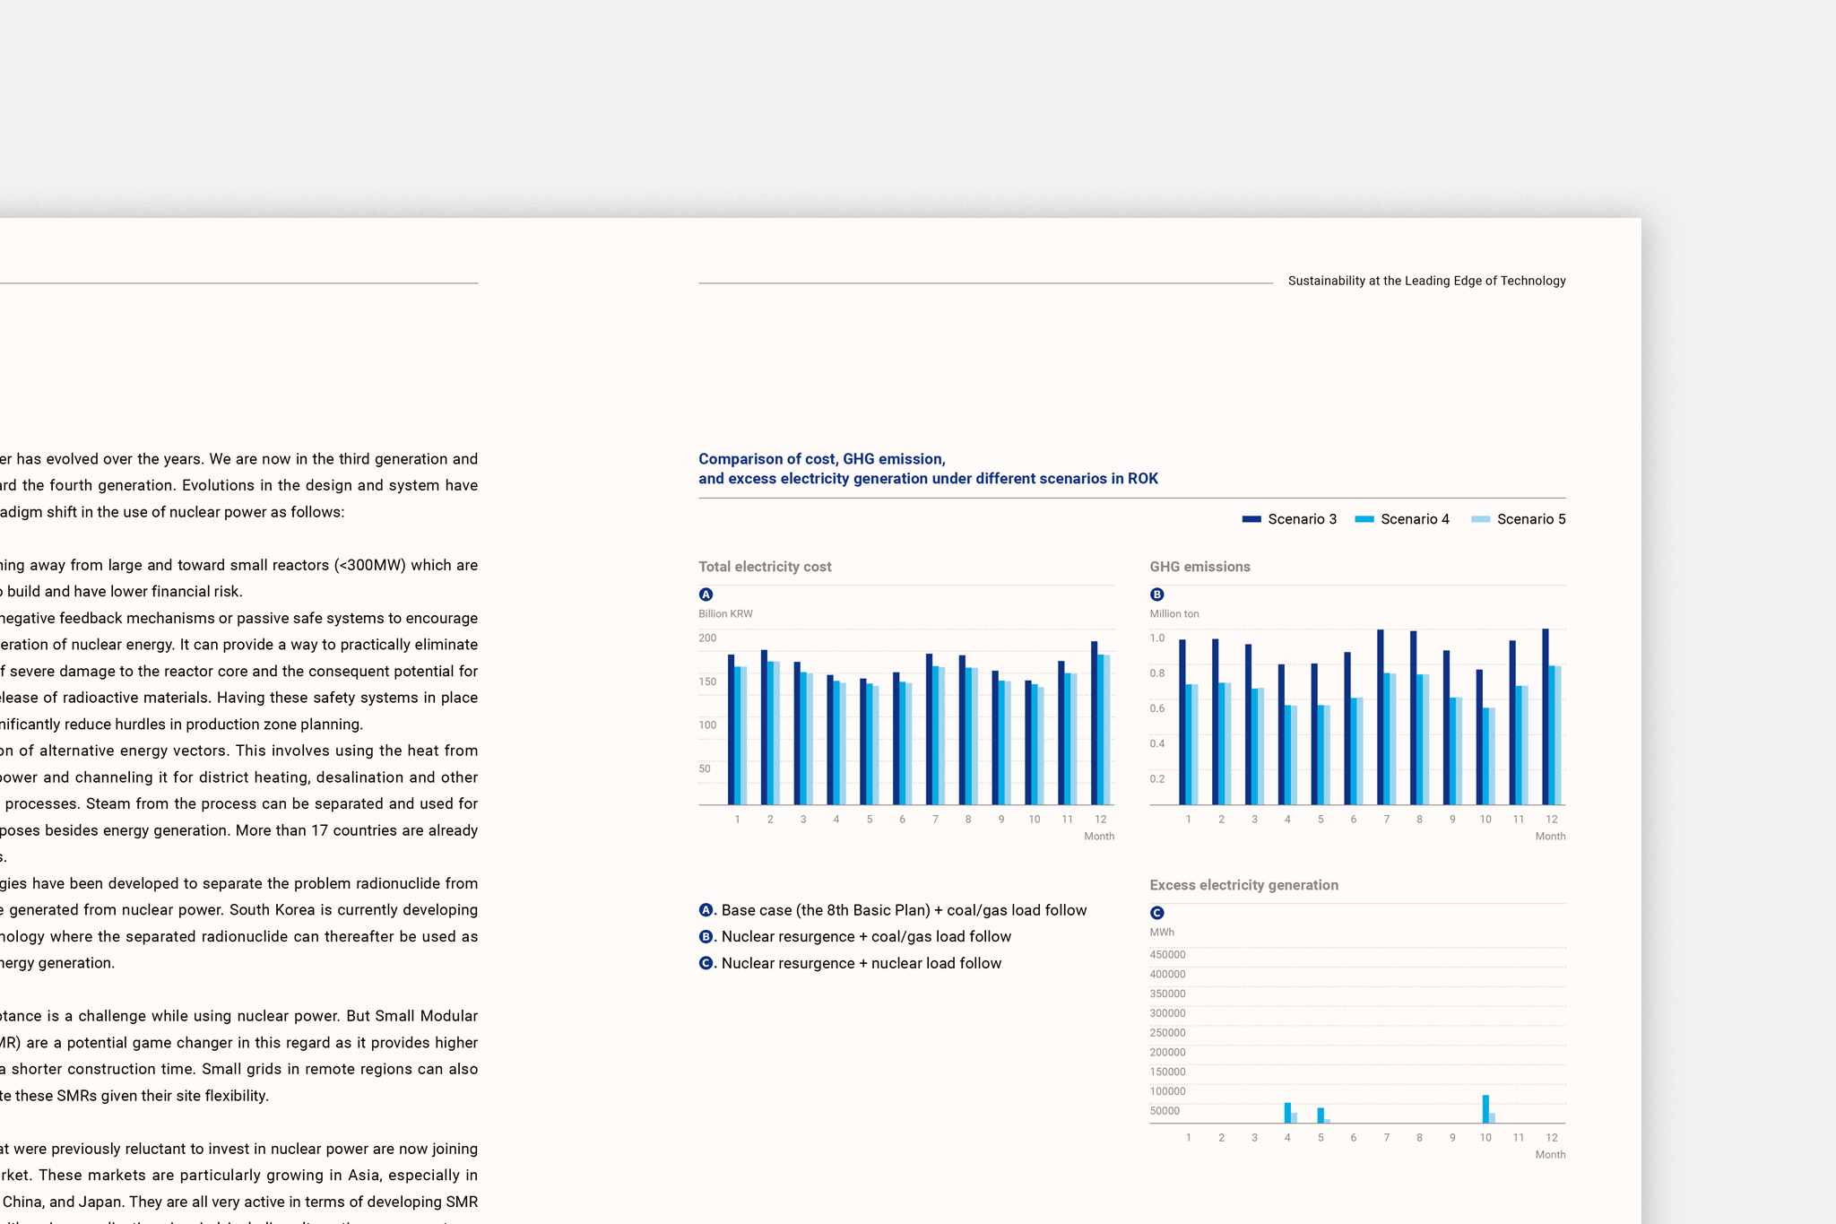The height and width of the screenshot is (1224, 1836).
Task: Click the light blue Scenario 5 legend swatch
Action: point(1480,519)
